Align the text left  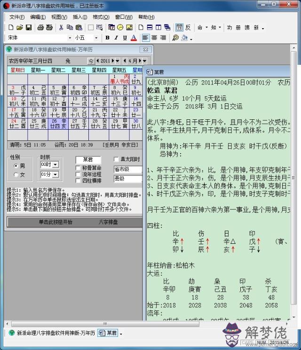click(x=145, y=38)
